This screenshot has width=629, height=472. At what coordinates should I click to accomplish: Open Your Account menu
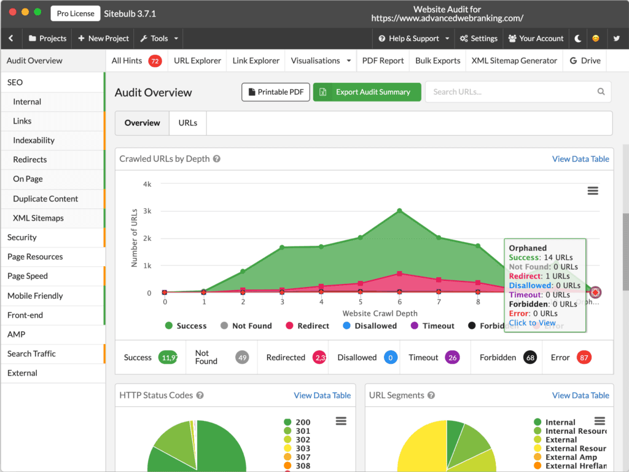[536, 39]
